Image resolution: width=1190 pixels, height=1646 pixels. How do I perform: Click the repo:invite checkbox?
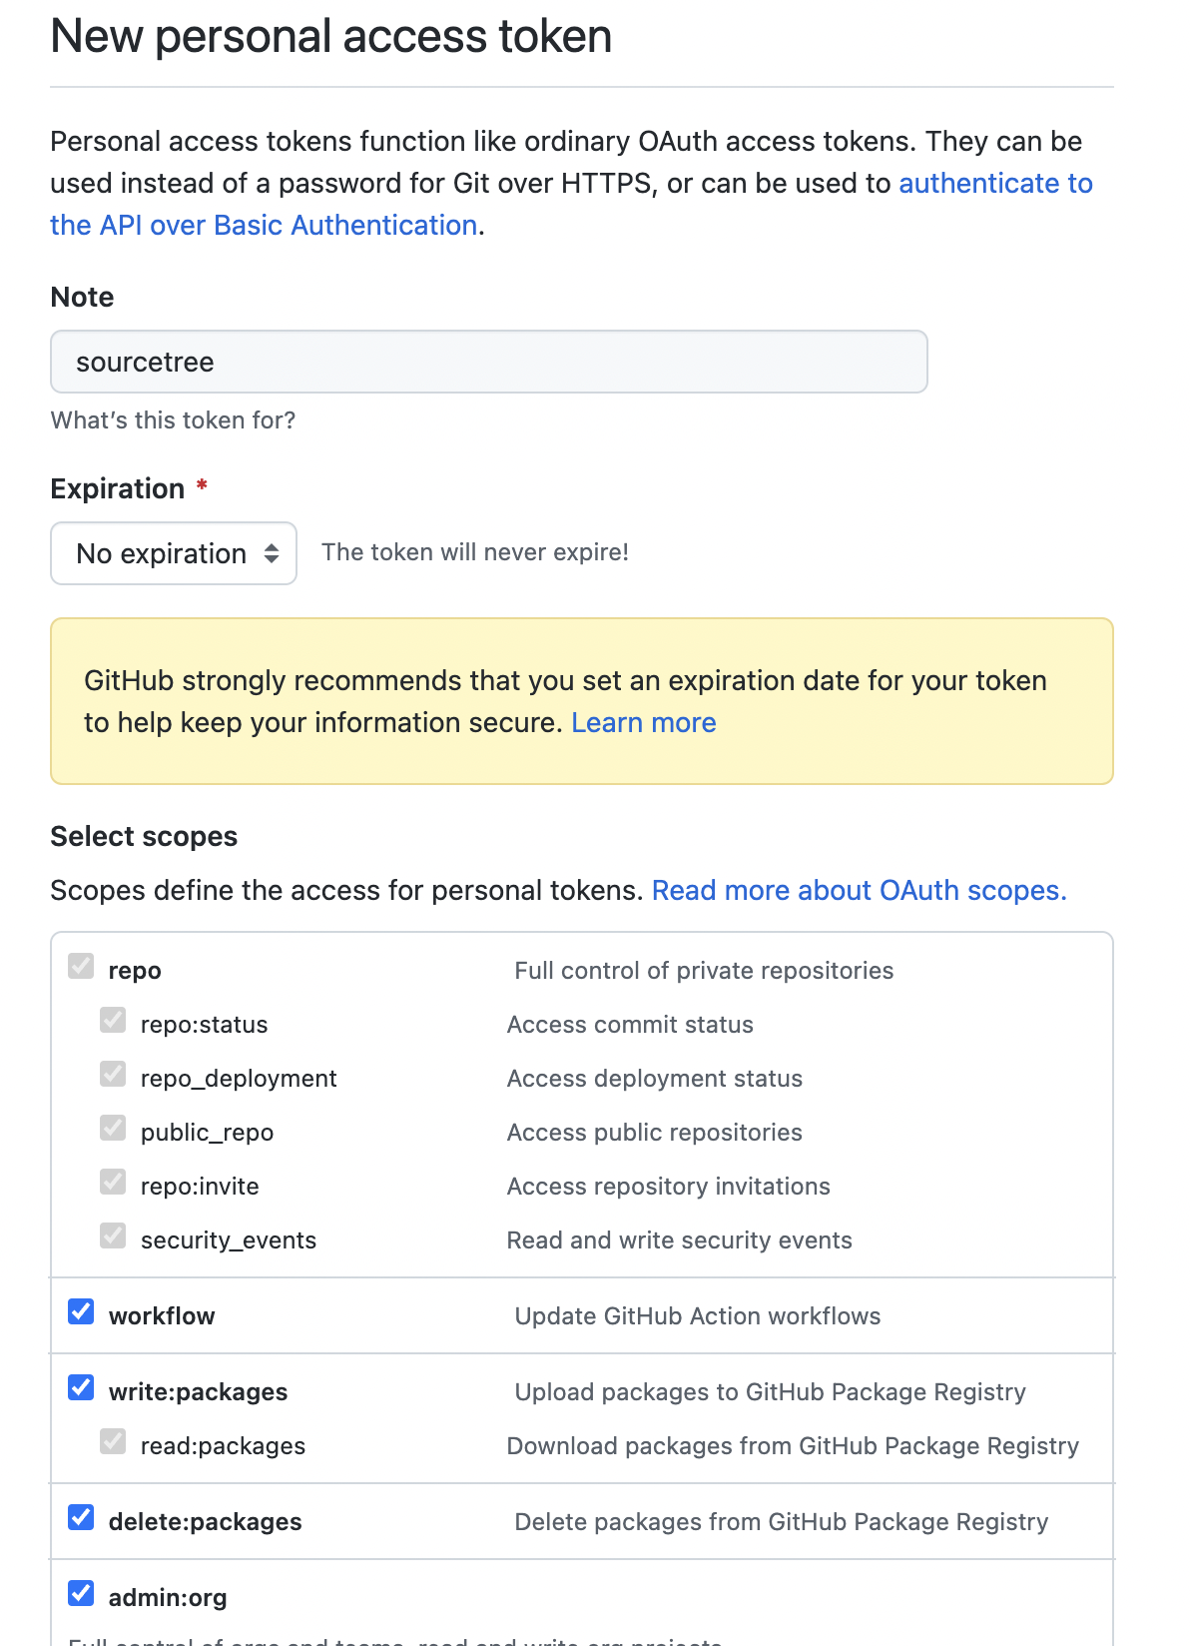tap(113, 1182)
